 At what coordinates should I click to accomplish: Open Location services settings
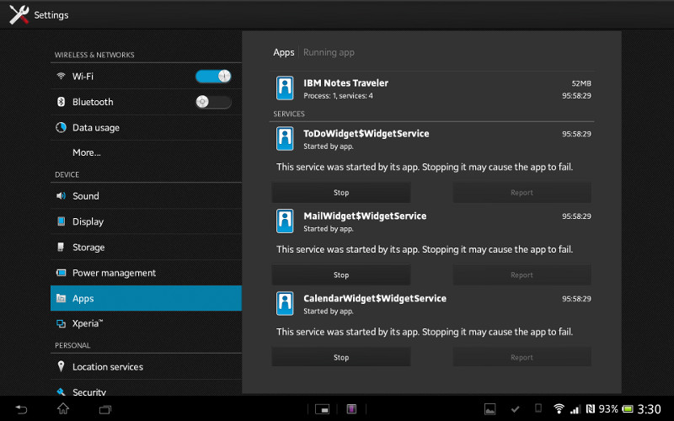pos(146,366)
